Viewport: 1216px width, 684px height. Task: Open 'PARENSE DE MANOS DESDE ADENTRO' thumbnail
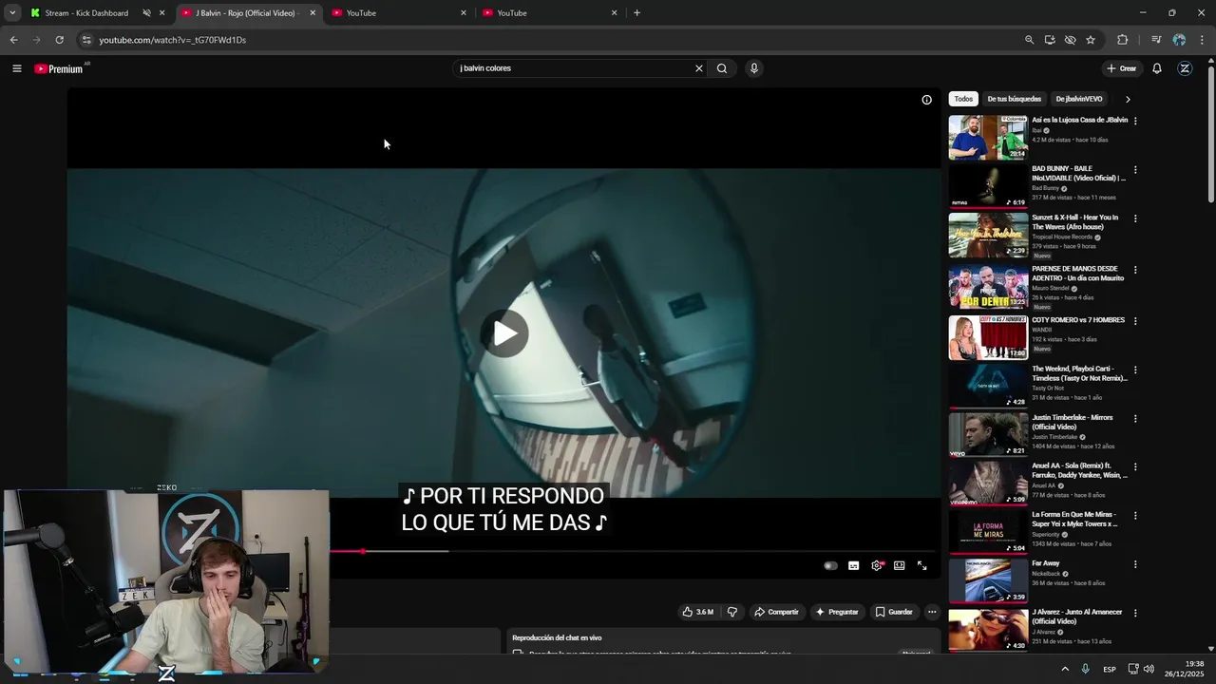tap(988, 286)
